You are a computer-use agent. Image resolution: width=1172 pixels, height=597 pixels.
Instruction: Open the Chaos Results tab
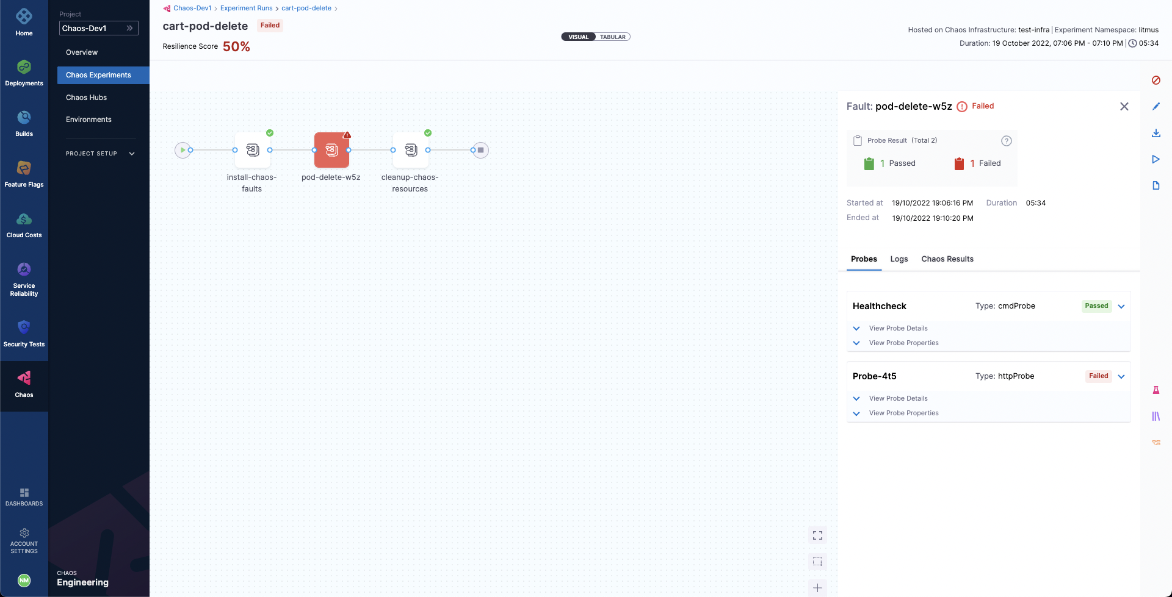947,259
